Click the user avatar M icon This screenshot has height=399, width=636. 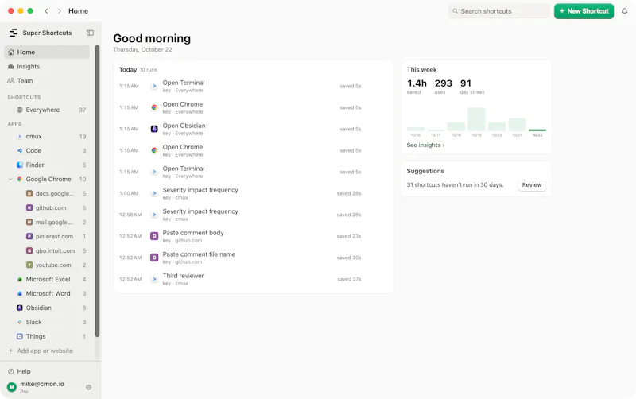[12, 387]
